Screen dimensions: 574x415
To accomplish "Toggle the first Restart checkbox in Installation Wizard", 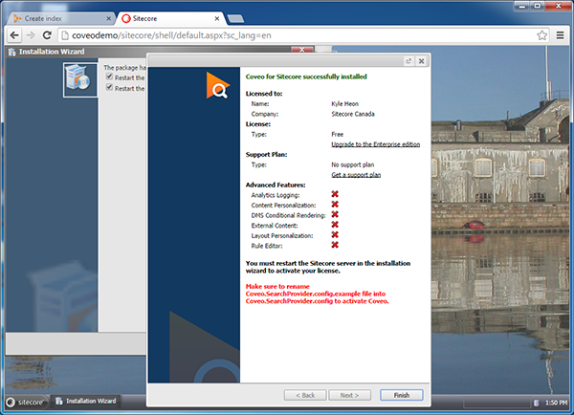I will (109, 76).
